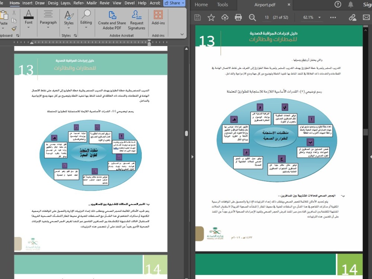This screenshot has height=279, width=372.
Task: Open the Clipboard dialog launcher
Action: pyautogui.click(x=17, y=35)
